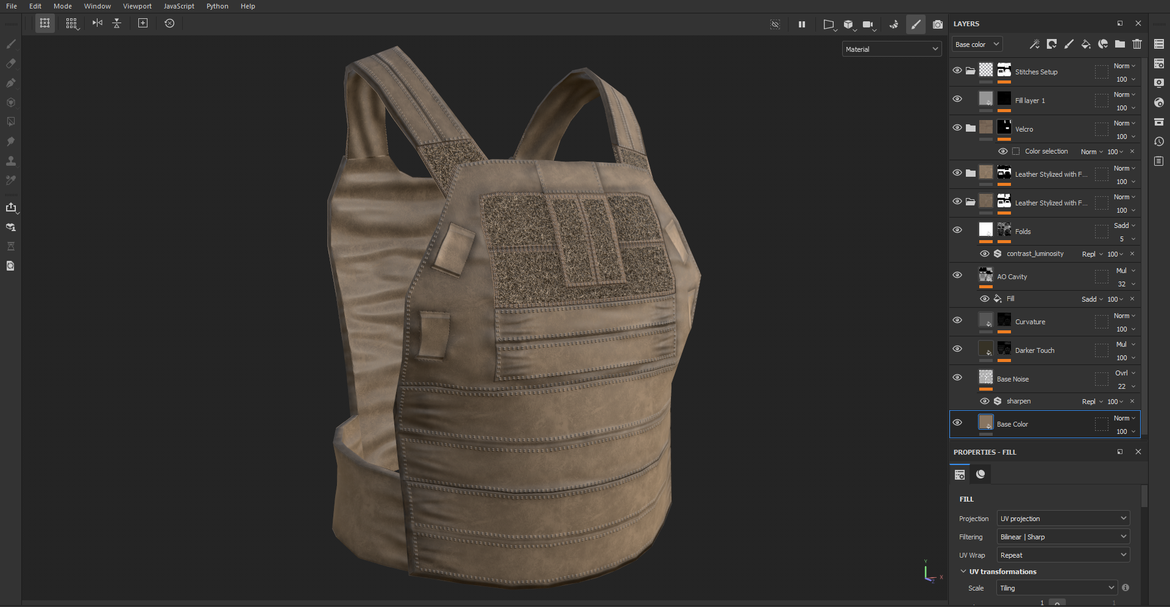This screenshot has width=1170, height=607.
Task: Click the Base Color layer color swatch
Action: click(985, 422)
